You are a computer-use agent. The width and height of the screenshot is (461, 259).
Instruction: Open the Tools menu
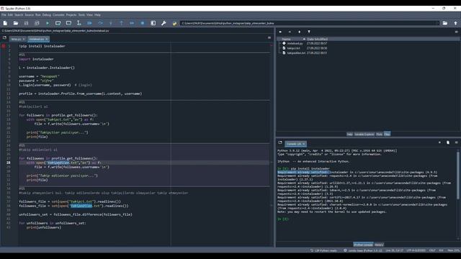[81, 14]
